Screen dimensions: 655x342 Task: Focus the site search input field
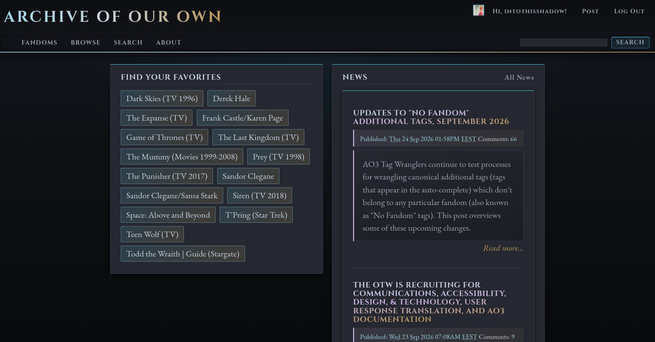(x=564, y=43)
